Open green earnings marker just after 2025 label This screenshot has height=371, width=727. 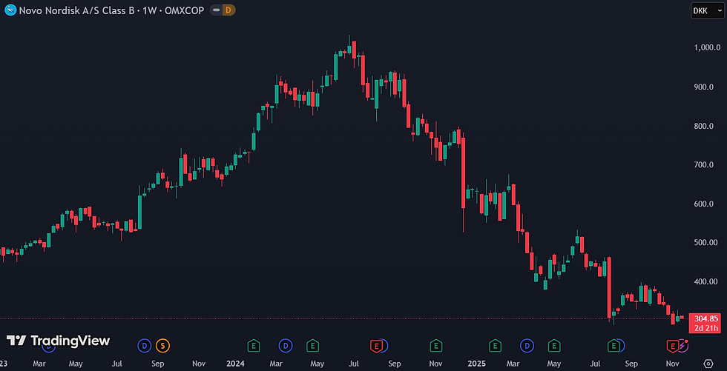[x=496, y=344]
